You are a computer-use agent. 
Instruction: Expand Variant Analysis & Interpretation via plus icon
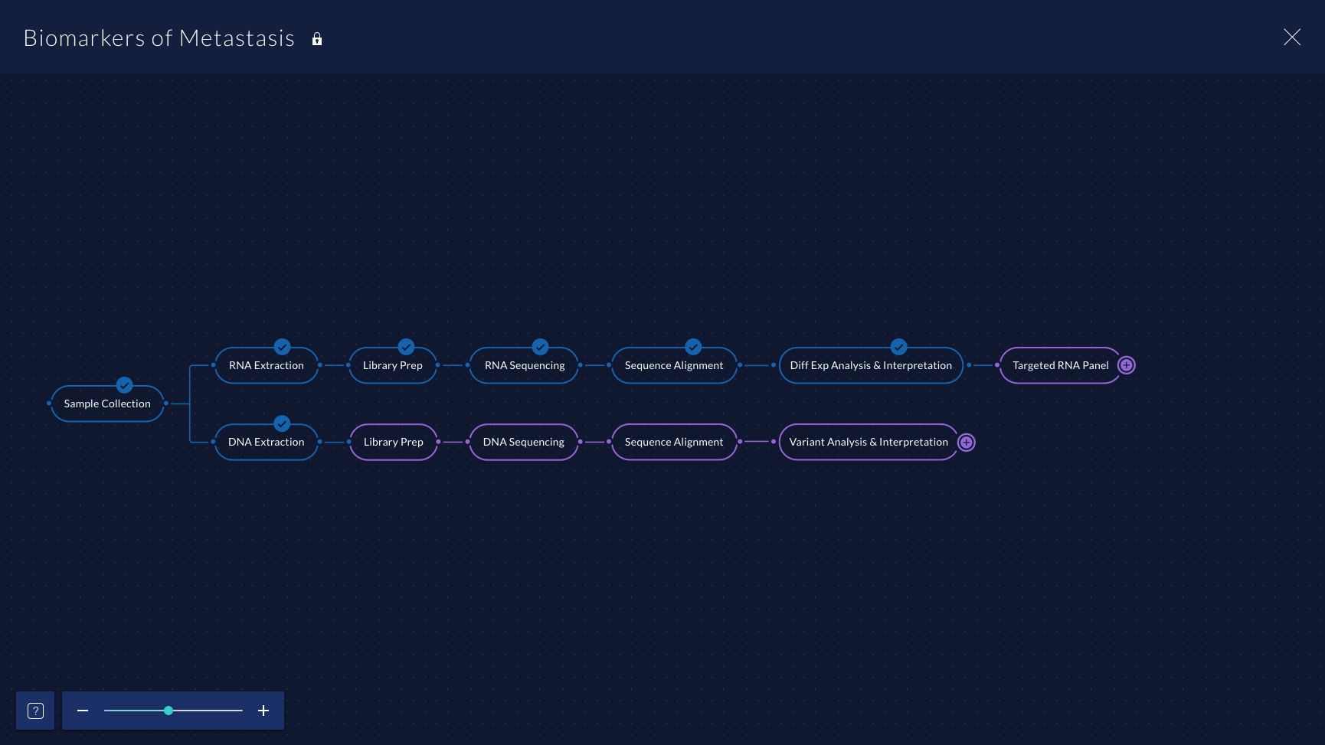[x=967, y=442]
